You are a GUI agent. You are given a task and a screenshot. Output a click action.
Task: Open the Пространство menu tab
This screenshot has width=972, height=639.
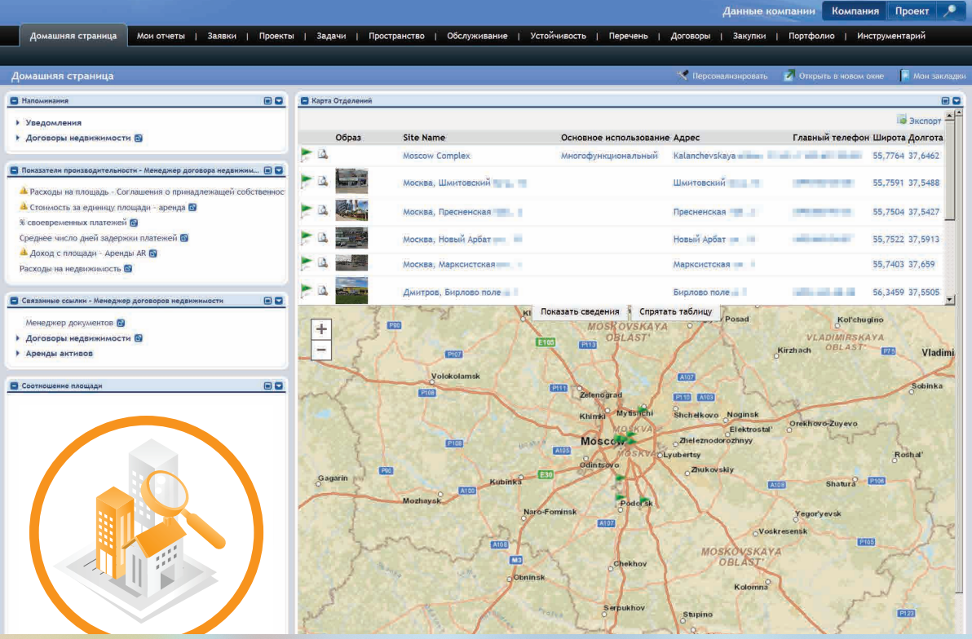tap(396, 36)
